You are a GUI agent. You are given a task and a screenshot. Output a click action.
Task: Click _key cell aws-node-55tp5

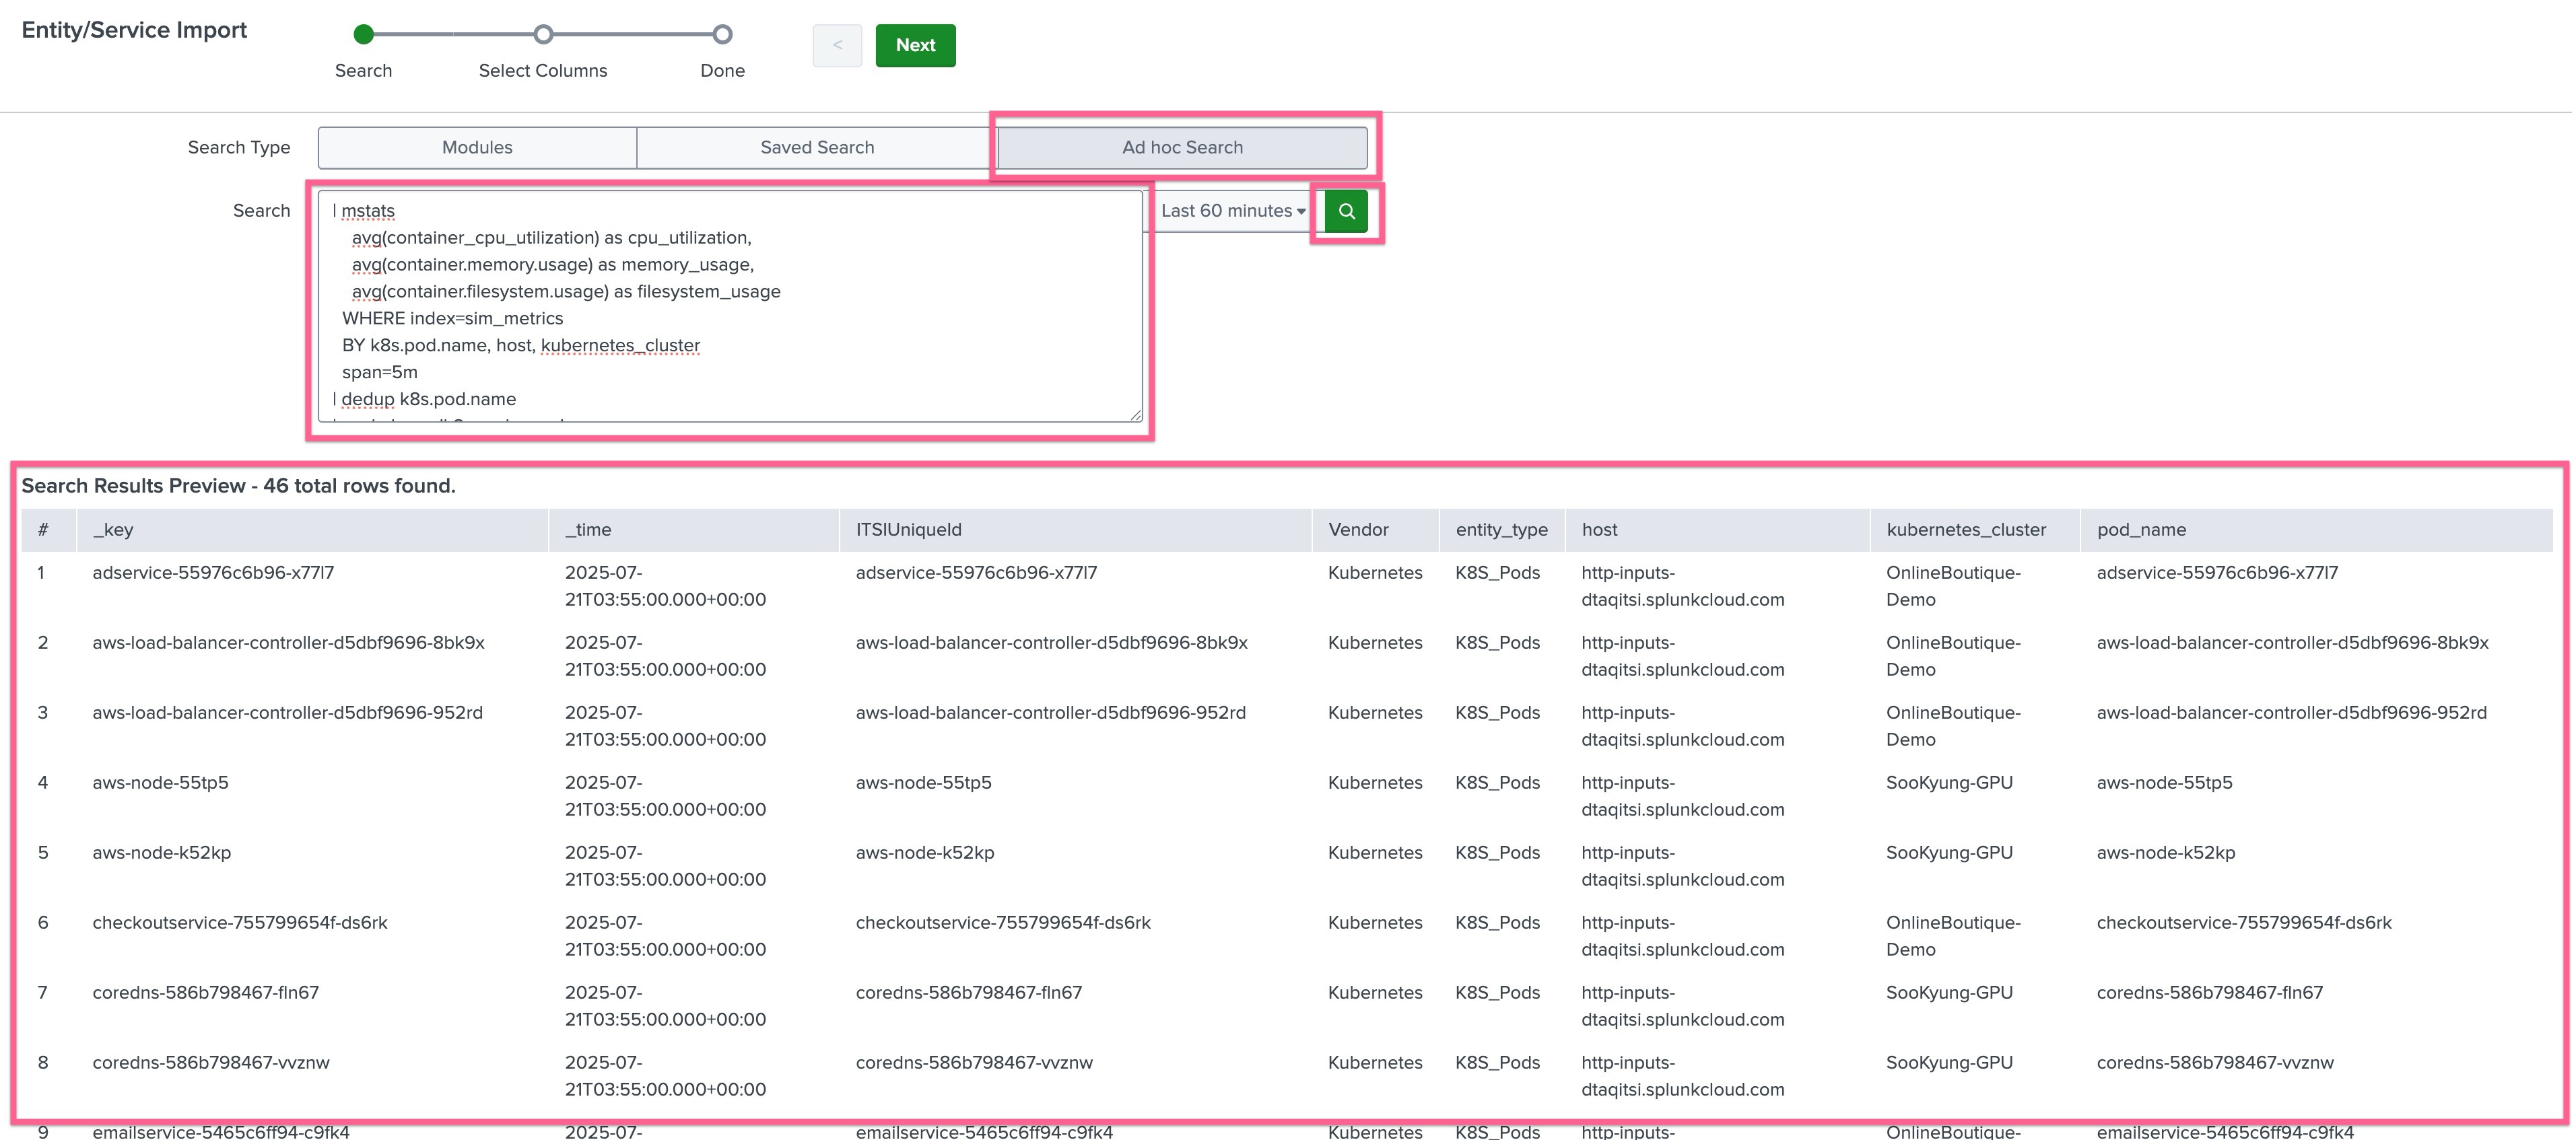tap(160, 782)
